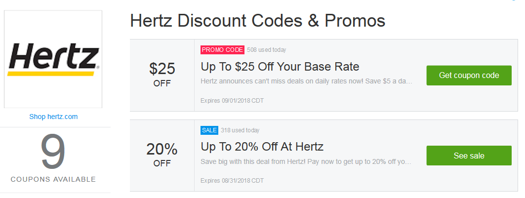The width and height of the screenshot is (525, 198).
Task: Click the Expires 08/31/2018 CDT text
Action: (232, 181)
